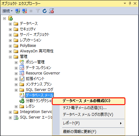Click the AlwaysOn 高可用性 folder icon

[x=16, y=51]
